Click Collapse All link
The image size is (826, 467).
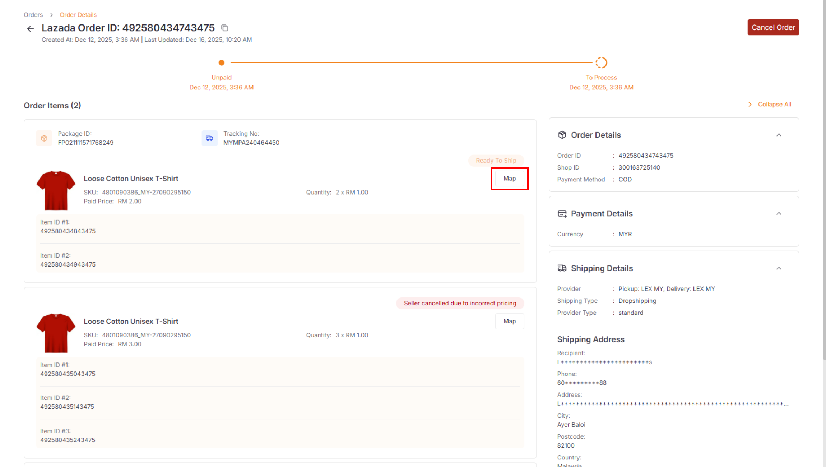(774, 105)
